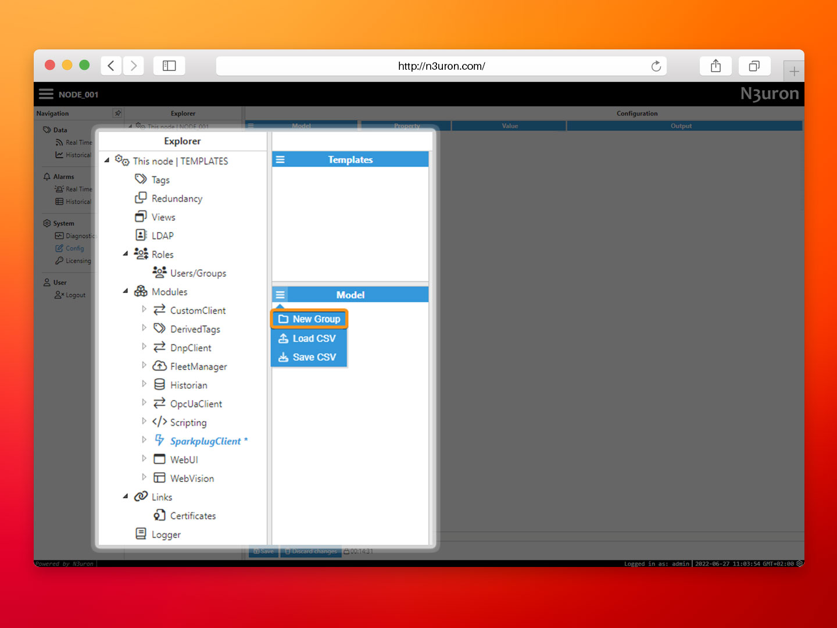
Task: Collapse the Links tree node
Action: click(126, 496)
